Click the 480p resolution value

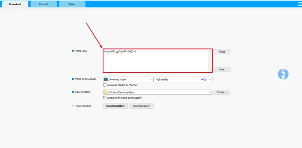(x=204, y=79)
